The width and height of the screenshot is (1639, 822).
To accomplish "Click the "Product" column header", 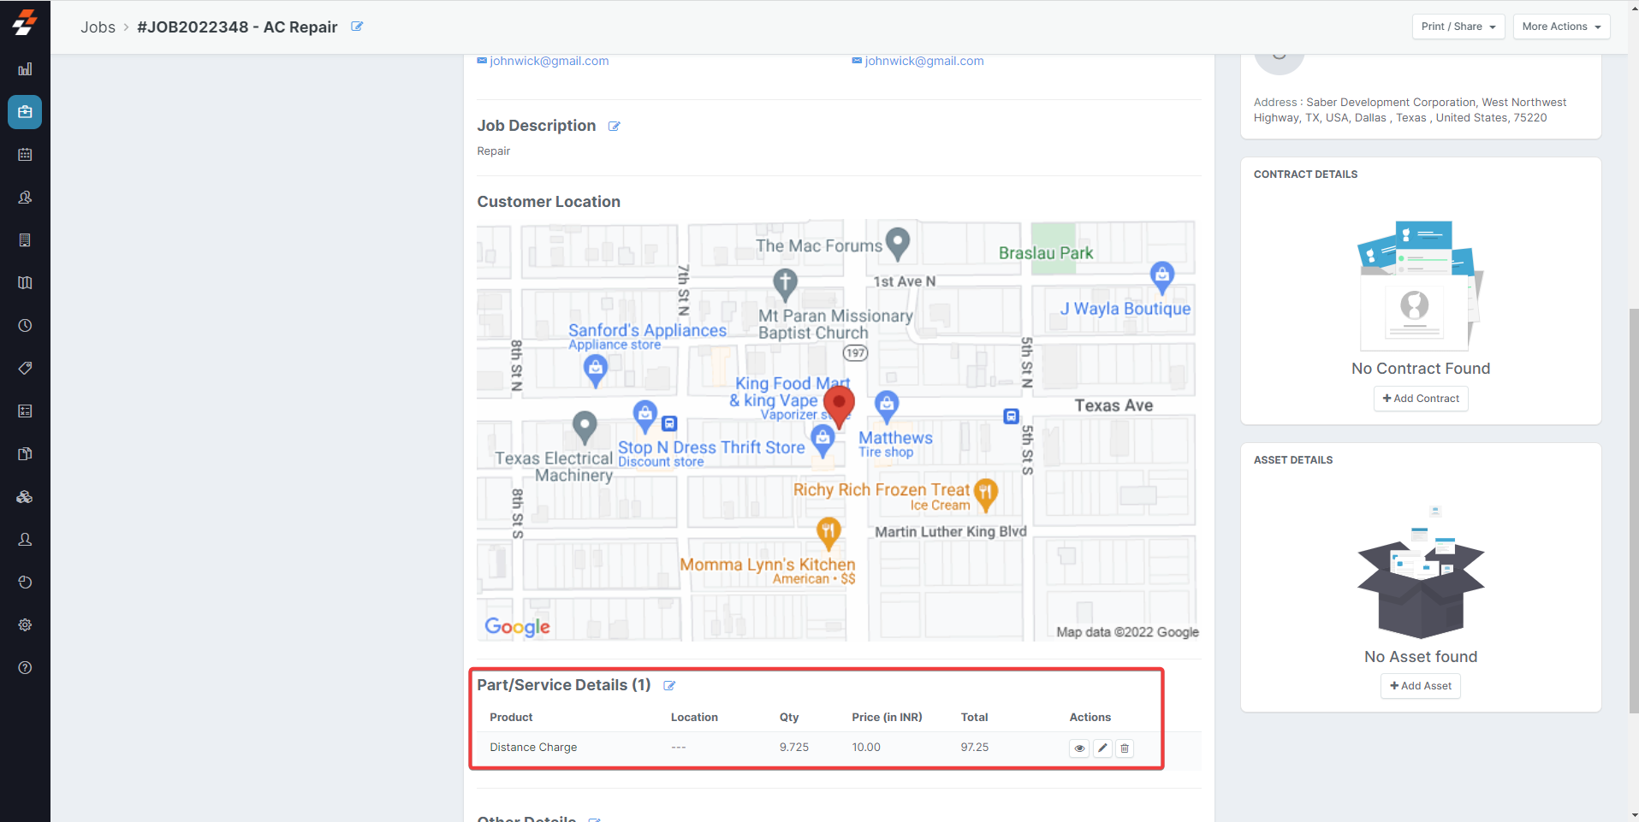I will tap(511, 718).
